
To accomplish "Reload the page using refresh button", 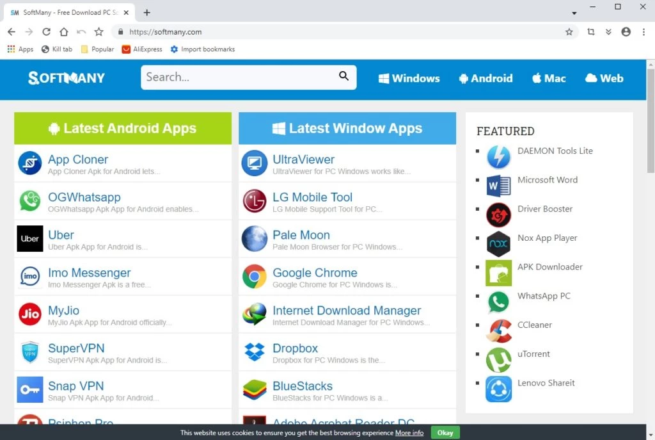I will (x=46, y=32).
